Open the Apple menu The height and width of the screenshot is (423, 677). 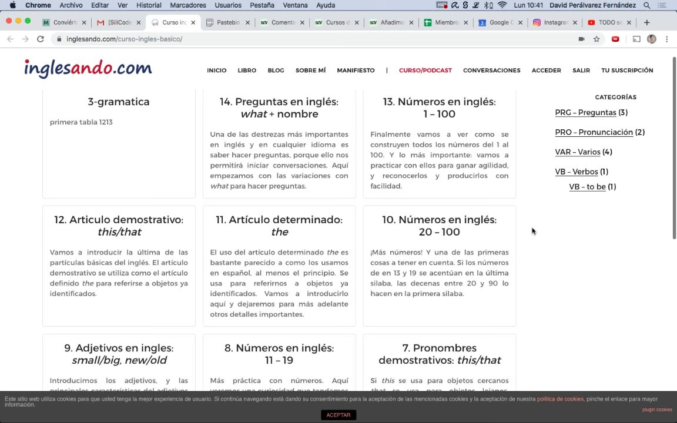pyautogui.click(x=12, y=5)
